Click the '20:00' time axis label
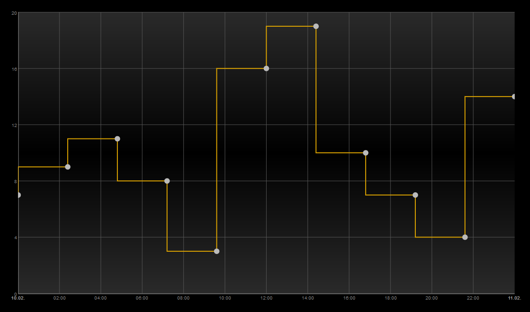Viewport: 530px width, 312px height. (431, 298)
